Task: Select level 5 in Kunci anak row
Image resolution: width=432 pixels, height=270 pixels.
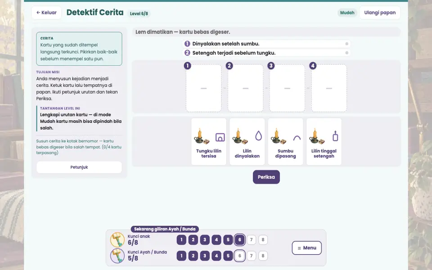Action: (228, 240)
